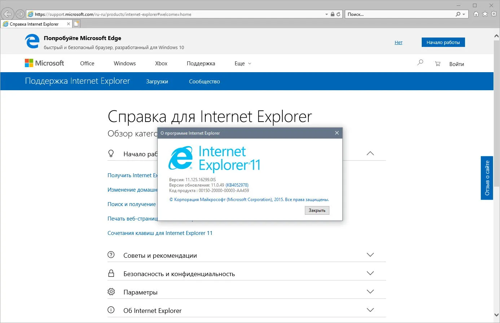
Task: Click the Forward navigation arrow
Action: point(20,14)
